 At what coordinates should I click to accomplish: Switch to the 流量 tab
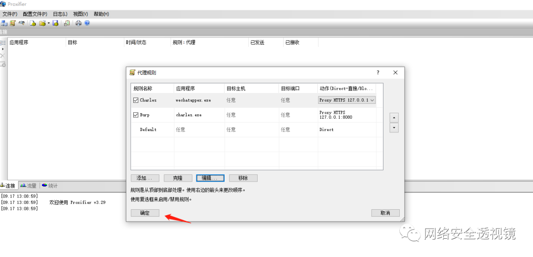click(28, 186)
